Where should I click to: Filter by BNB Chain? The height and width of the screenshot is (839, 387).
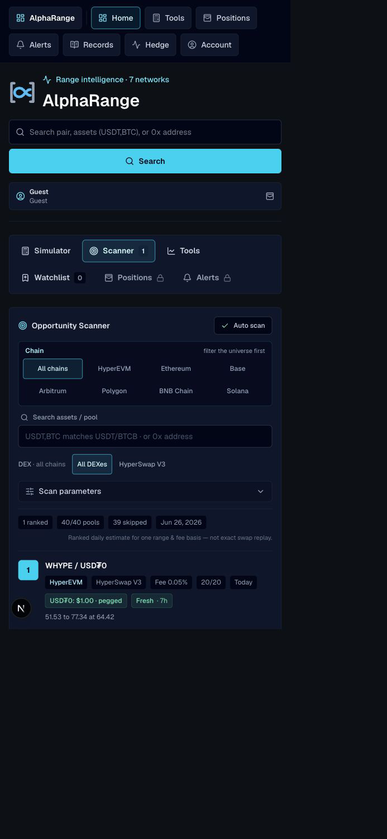pos(176,391)
